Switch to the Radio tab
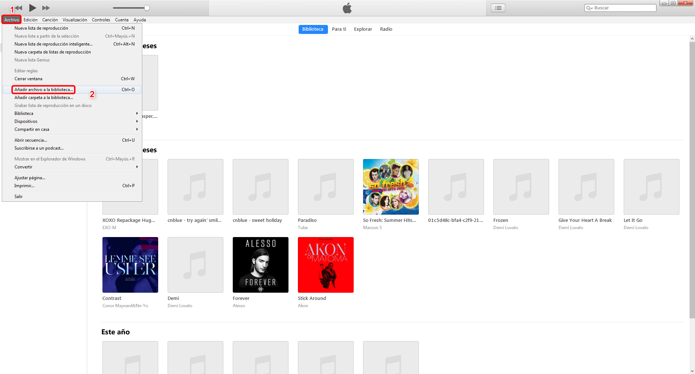Screen dimensions: 695x374 [386, 29]
